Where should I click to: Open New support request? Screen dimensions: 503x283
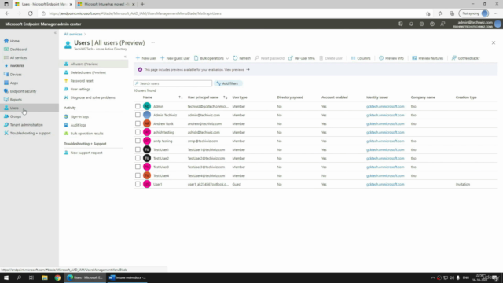coord(86,153)
